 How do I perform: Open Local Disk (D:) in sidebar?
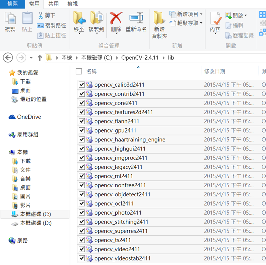tap(31, 223)
